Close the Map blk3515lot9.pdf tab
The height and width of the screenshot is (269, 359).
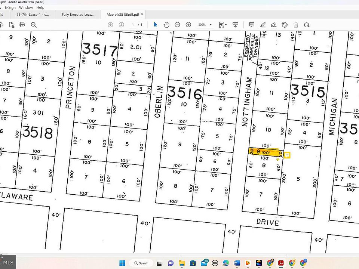(142, 15)
